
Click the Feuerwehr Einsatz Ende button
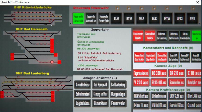pyautogui.click(x=104, y=18)
